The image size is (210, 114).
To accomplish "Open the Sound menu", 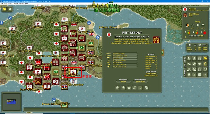I will point(21,4).
